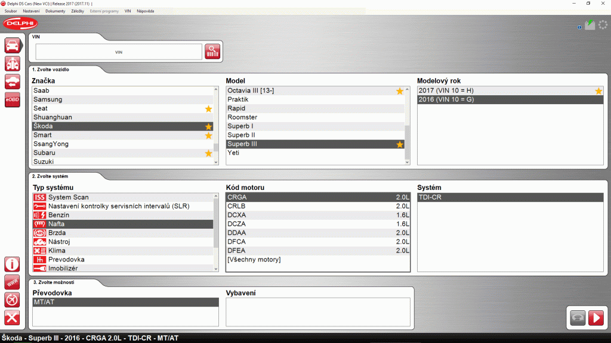Open the info icon in left sidebar
The height and width of the screenshot is (343, 611).
(x=12, y=264)
